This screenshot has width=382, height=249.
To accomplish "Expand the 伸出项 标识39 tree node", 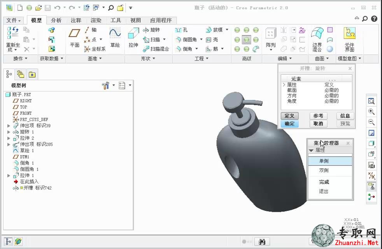I will click(9, 126).
